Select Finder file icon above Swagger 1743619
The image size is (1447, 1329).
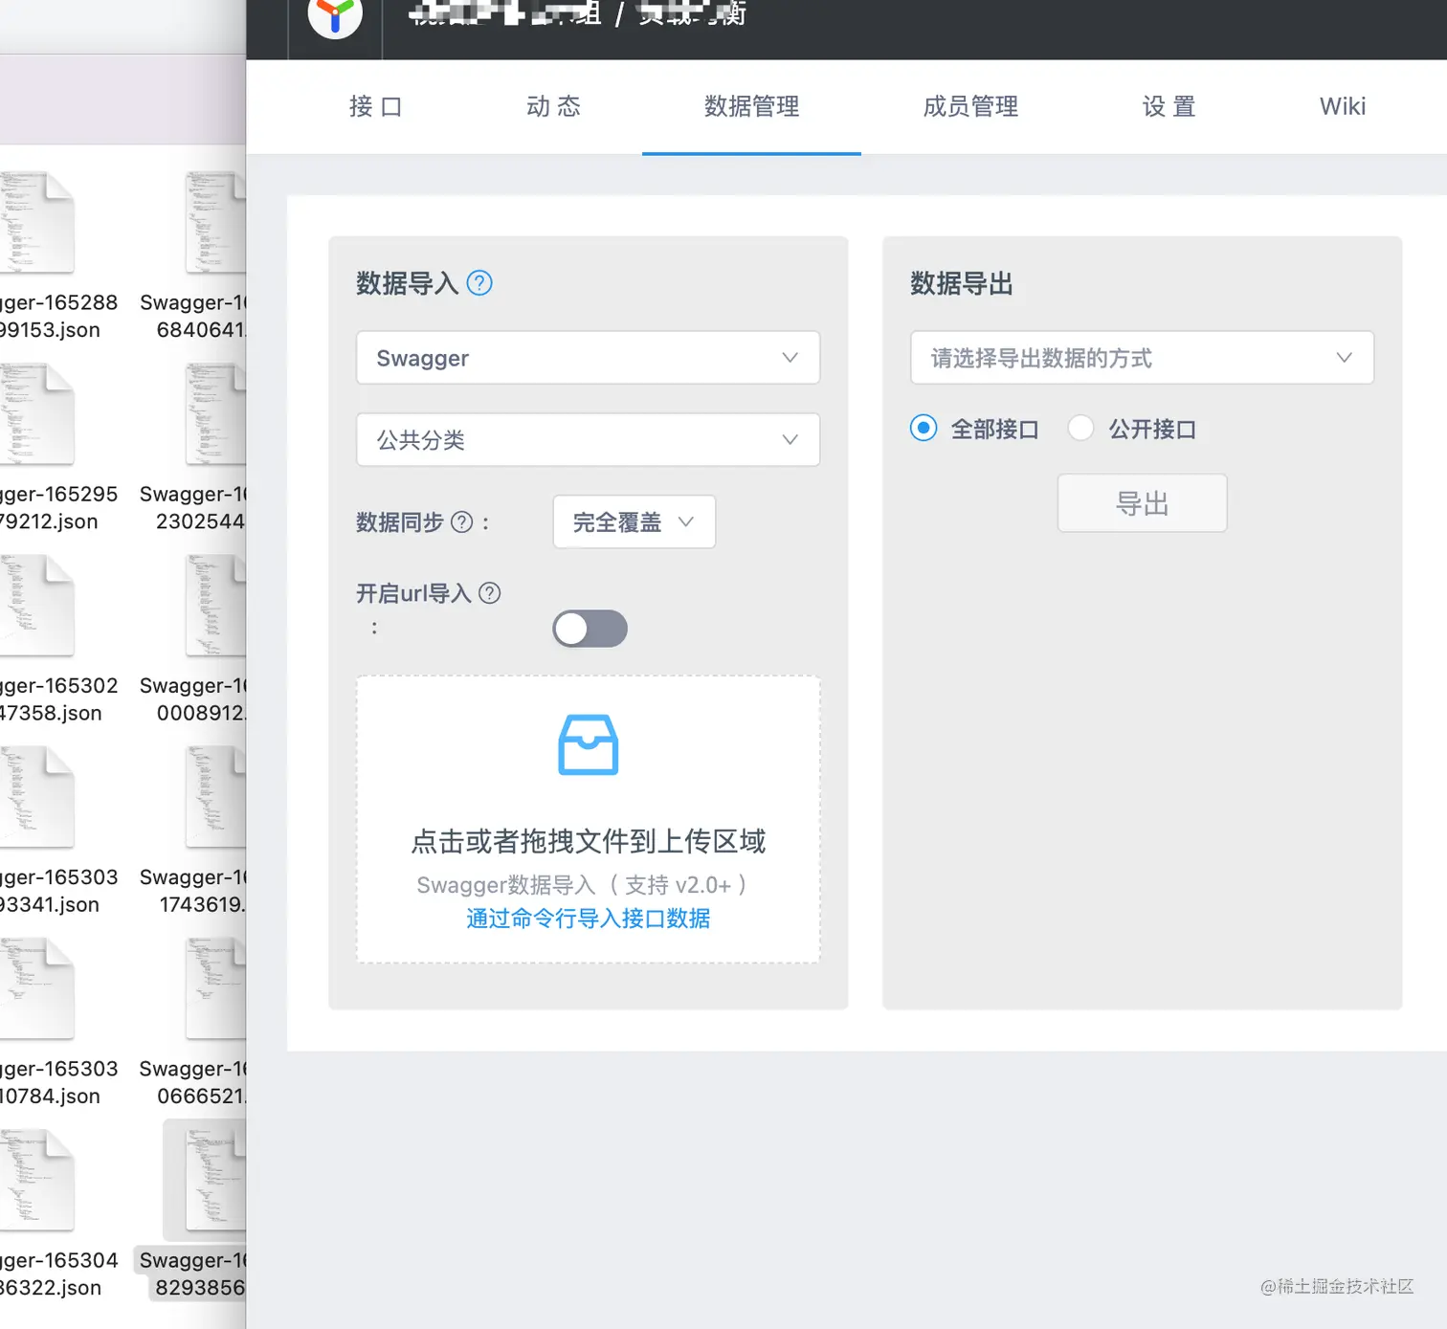[x=216, y=797]
